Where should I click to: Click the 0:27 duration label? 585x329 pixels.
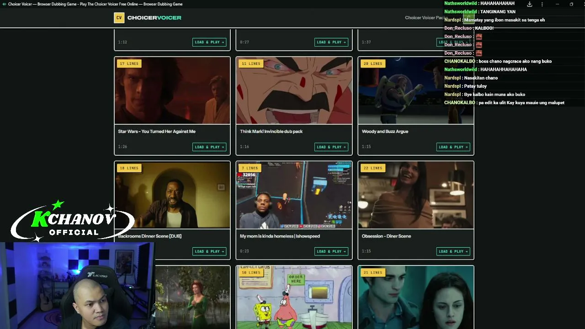(x=245, y=42)
